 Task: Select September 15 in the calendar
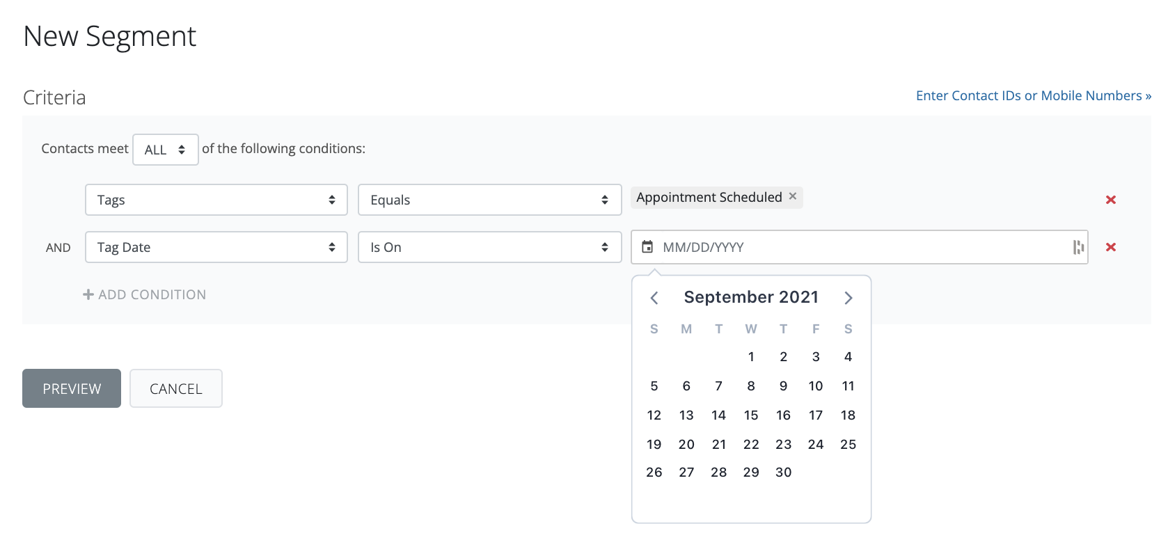point(750,415)
